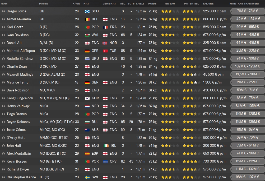Open Deyan Kokonov's player profile

pyautogui.click(x=18, y=122)
